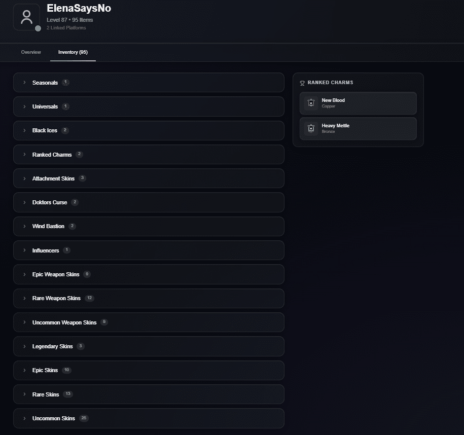Click the Seasonals item count badge
This screenshot has height=435, width=464.
64,83
